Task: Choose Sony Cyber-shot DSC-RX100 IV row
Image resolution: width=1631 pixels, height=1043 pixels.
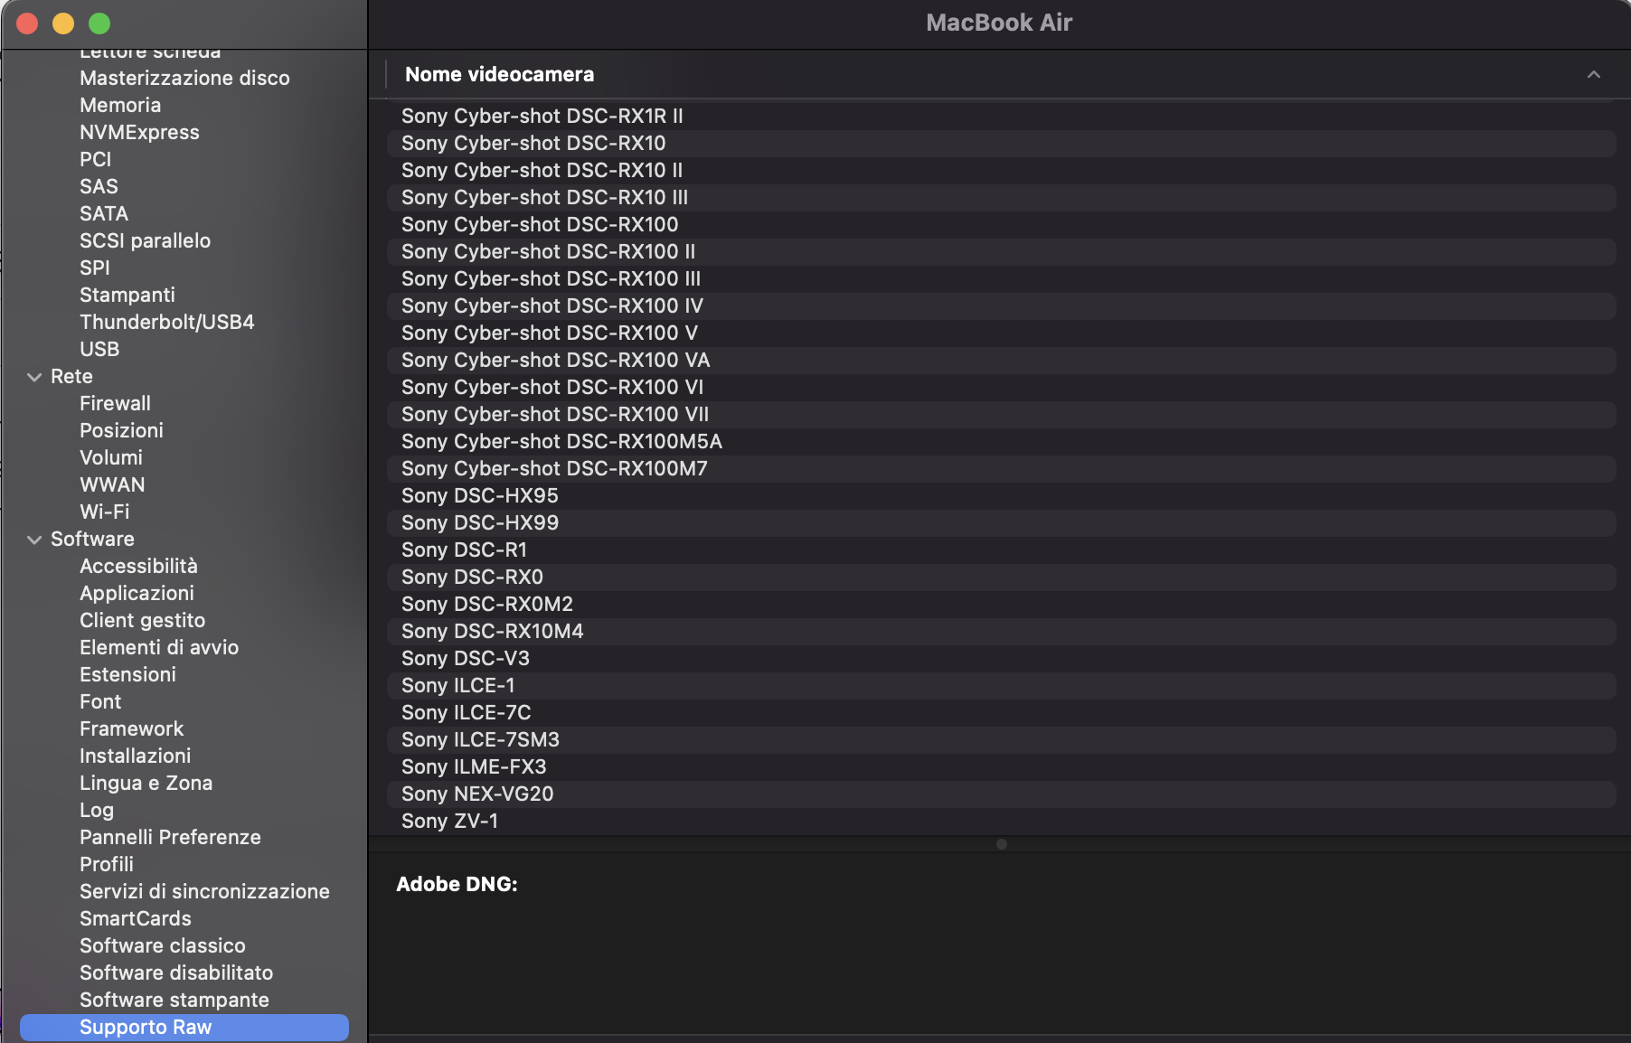Action: [x=1001, y=306]
